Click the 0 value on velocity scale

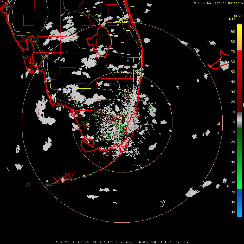click(x=234, y=122)
